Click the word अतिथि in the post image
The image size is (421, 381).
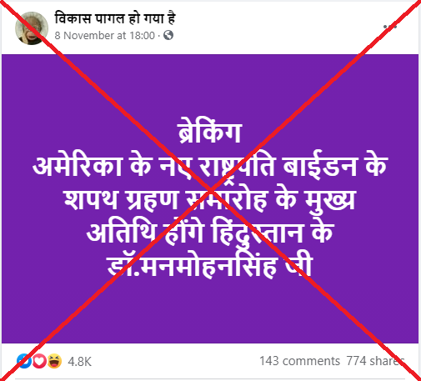tap(121, 233)
